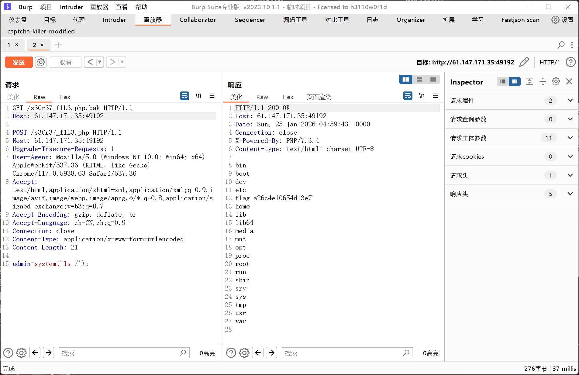The height and width of the screenshot is (375, 579).
Task: Open the Collaborator tab
Action: [x=198, y=20]
